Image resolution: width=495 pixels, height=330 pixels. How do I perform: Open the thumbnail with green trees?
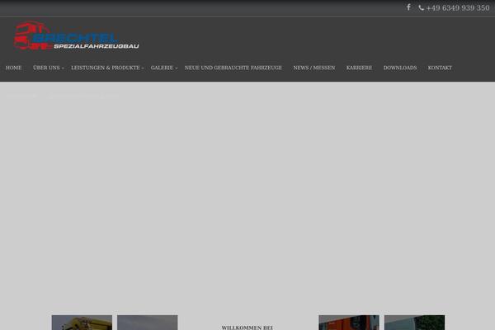414,323
